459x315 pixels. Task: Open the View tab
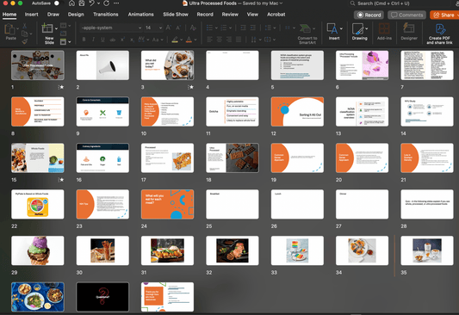(x=252, y=15)
